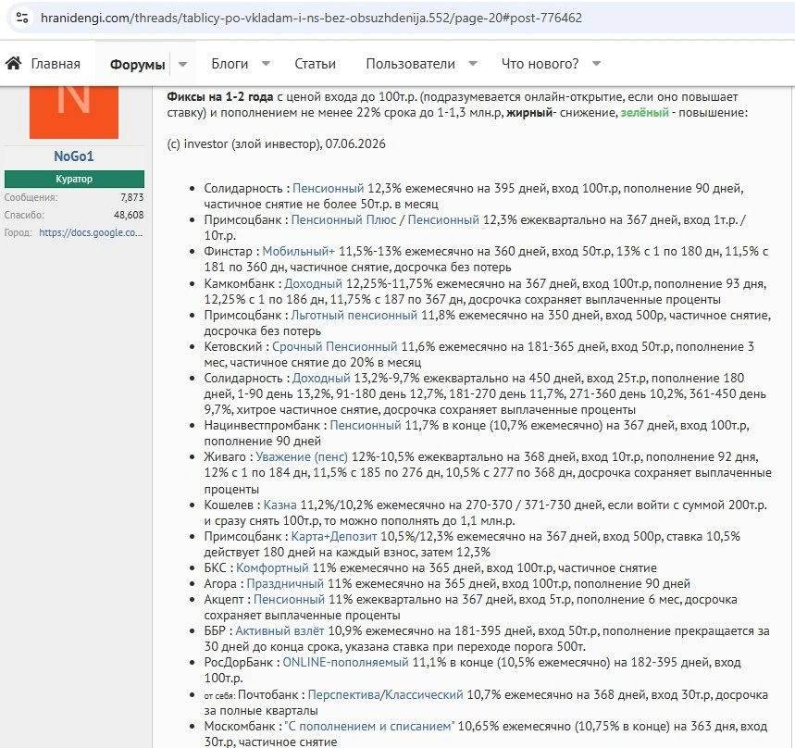Click the home icon next to Главная
Viewport: 795px width, 748px height.
coord(14,63)
